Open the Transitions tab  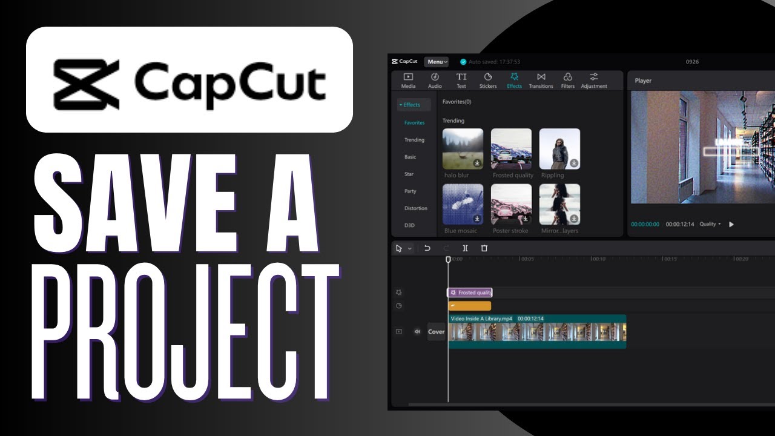(541, 80)
